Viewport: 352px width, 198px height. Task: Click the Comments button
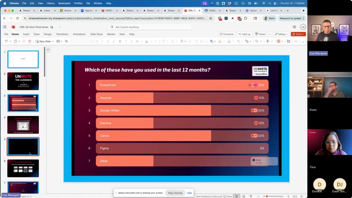coord(227,34)
